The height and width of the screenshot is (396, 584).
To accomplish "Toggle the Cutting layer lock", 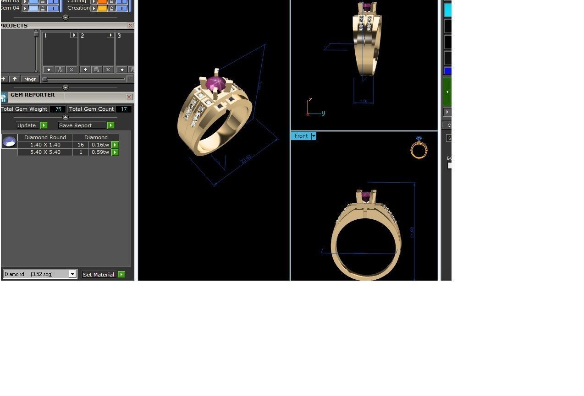I will [111, 1].
